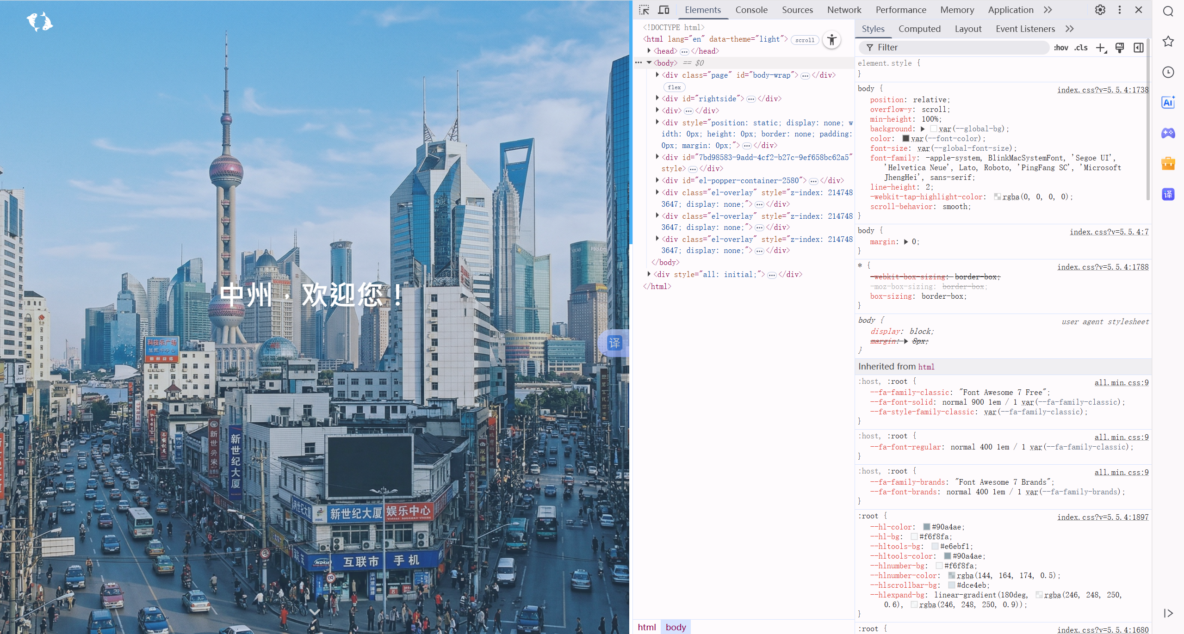Click the accessibility floating button

coord(831,40)
